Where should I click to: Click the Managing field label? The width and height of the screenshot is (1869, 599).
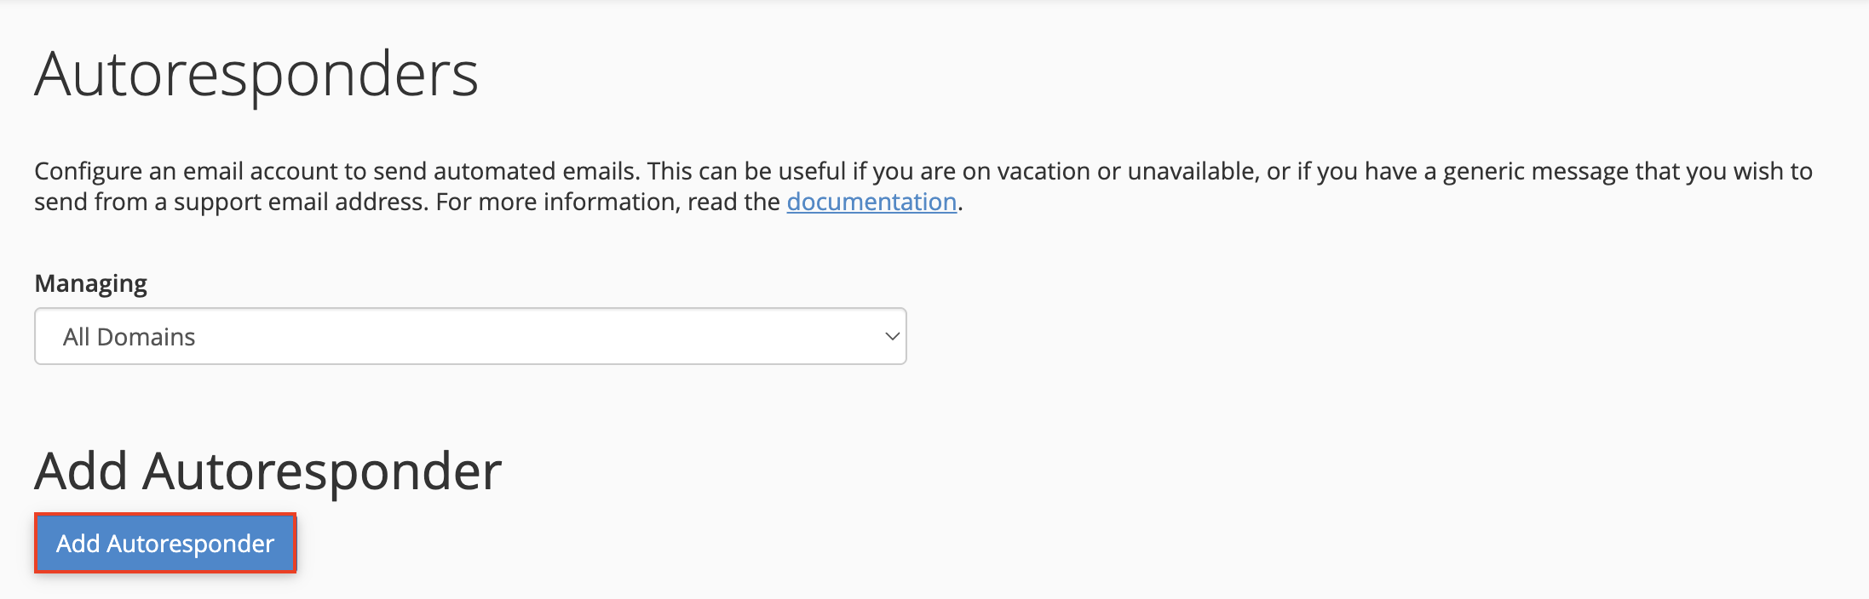90,283
